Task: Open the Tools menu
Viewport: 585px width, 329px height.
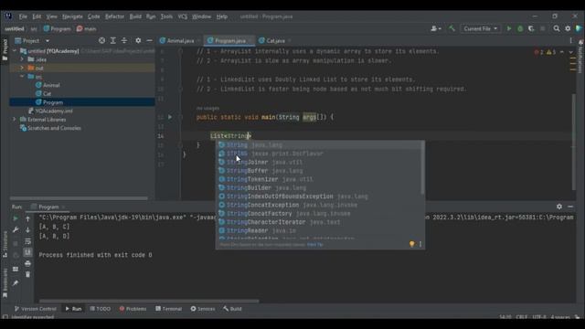Action: coord(166,16)
